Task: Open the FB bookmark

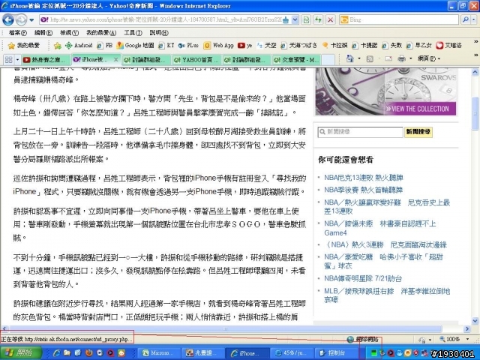Action: click(x=104, y=46)
